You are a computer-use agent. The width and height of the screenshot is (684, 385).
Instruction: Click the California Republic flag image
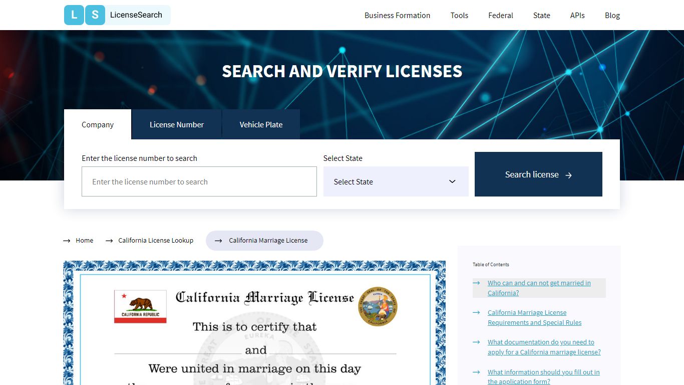[x=140, y=307]
